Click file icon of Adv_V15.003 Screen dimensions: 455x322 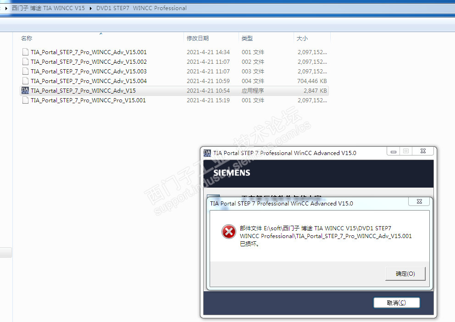[x=25, y=72]
